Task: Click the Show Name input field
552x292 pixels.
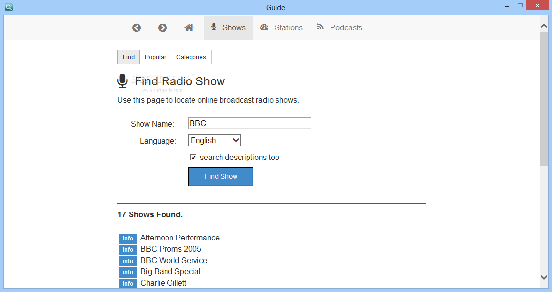Action: [x=249, y=123]
